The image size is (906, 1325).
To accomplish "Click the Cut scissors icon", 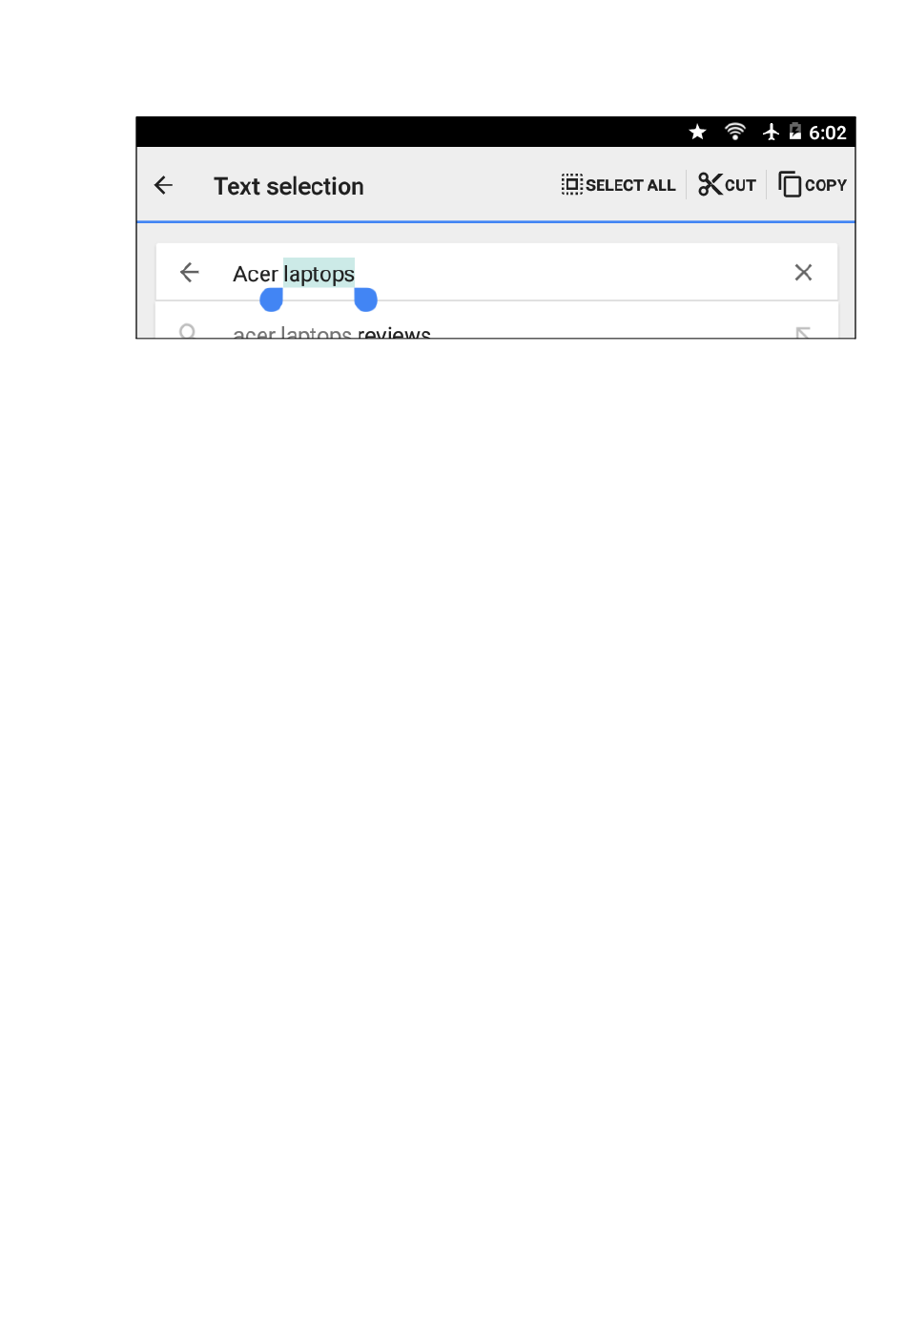I will tap(710, 184).
